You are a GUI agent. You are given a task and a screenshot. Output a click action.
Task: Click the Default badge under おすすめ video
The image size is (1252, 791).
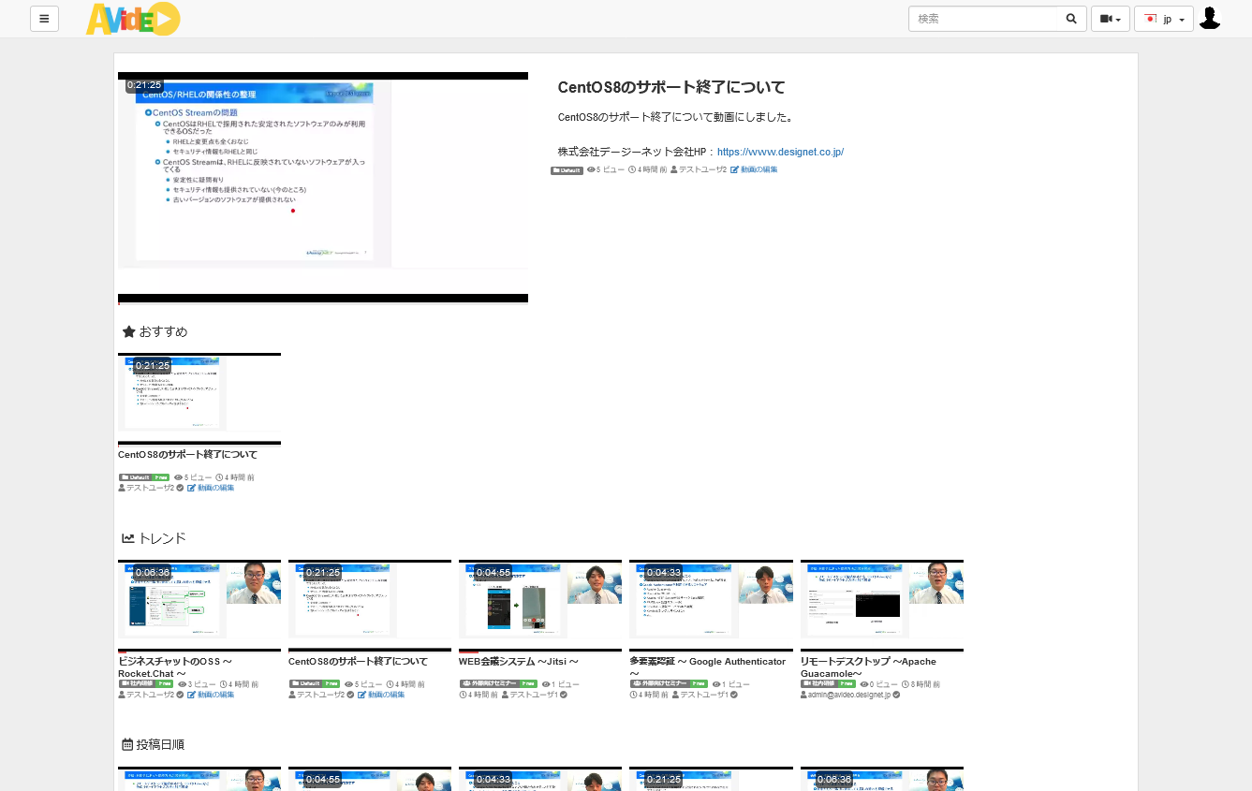(135, 477)
